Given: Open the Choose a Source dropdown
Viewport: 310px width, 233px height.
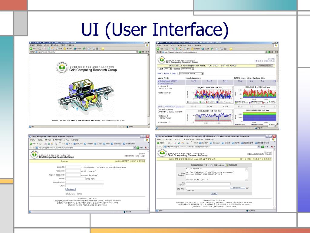Looking at the screenshot, I should point(191,73).
